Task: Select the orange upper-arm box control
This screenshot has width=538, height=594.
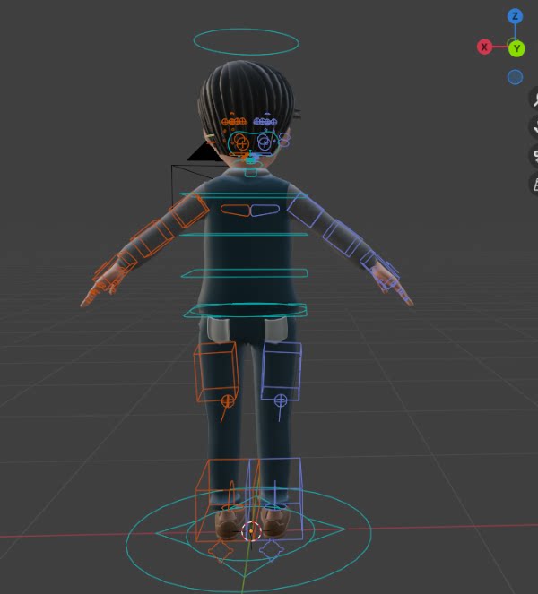Action: (188, 211)
